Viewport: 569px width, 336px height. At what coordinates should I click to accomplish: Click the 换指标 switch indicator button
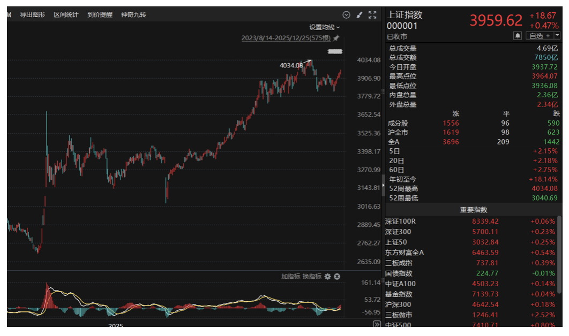tap(312, 277)
